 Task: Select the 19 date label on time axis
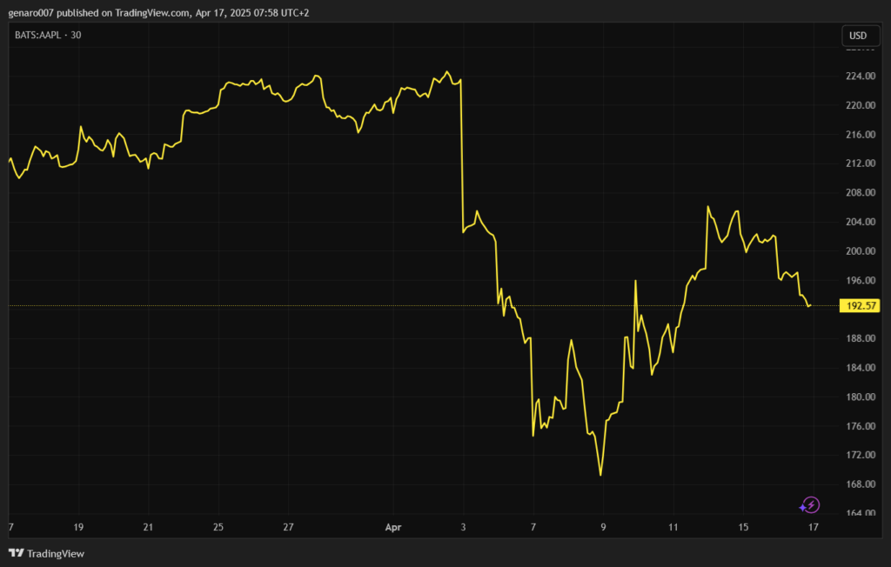78,528
